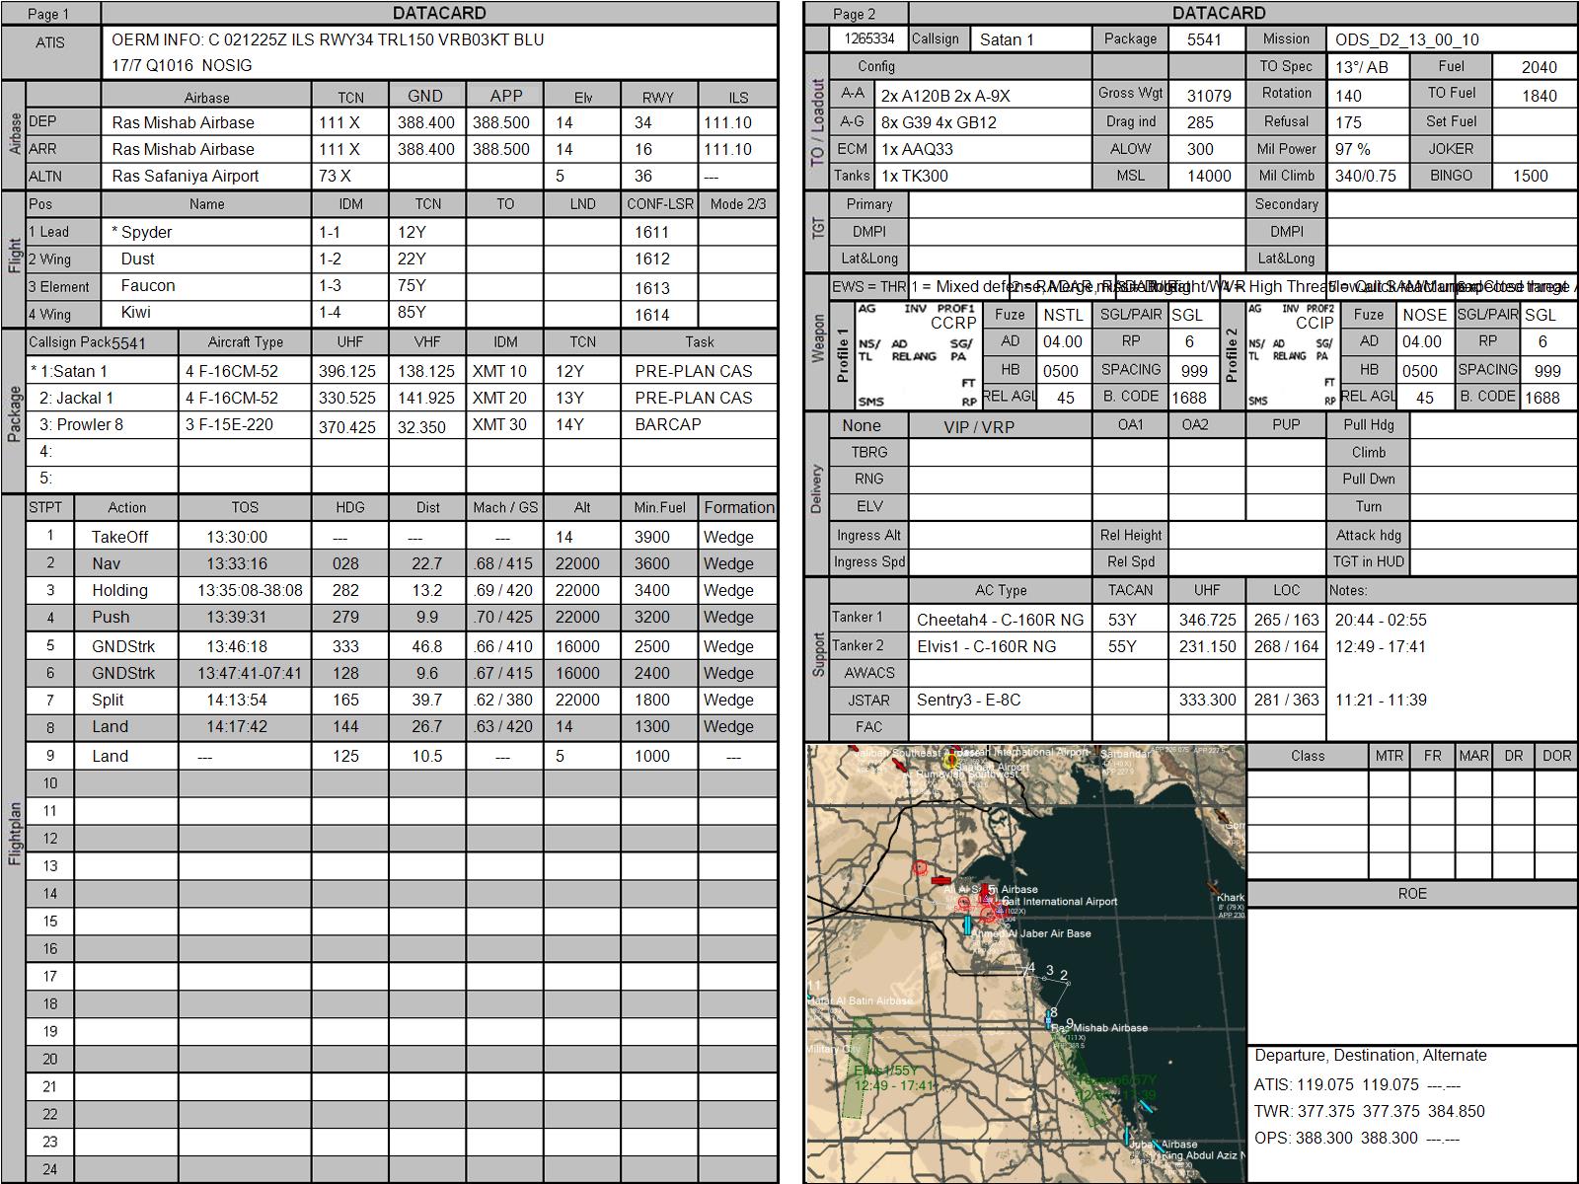The height and width of the screenshot is (1184, 1579).
Task: Select the Page 1 label
Action: pyautogui.click(x=49, y=14)
